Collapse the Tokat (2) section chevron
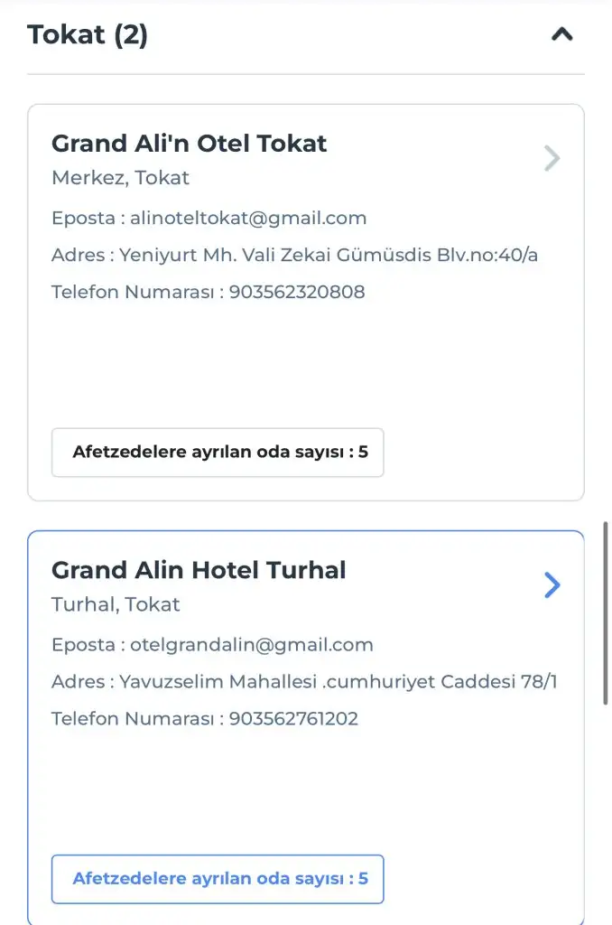Image resolution: width=612 pixels, height=925 pixels. coord(561,35)
